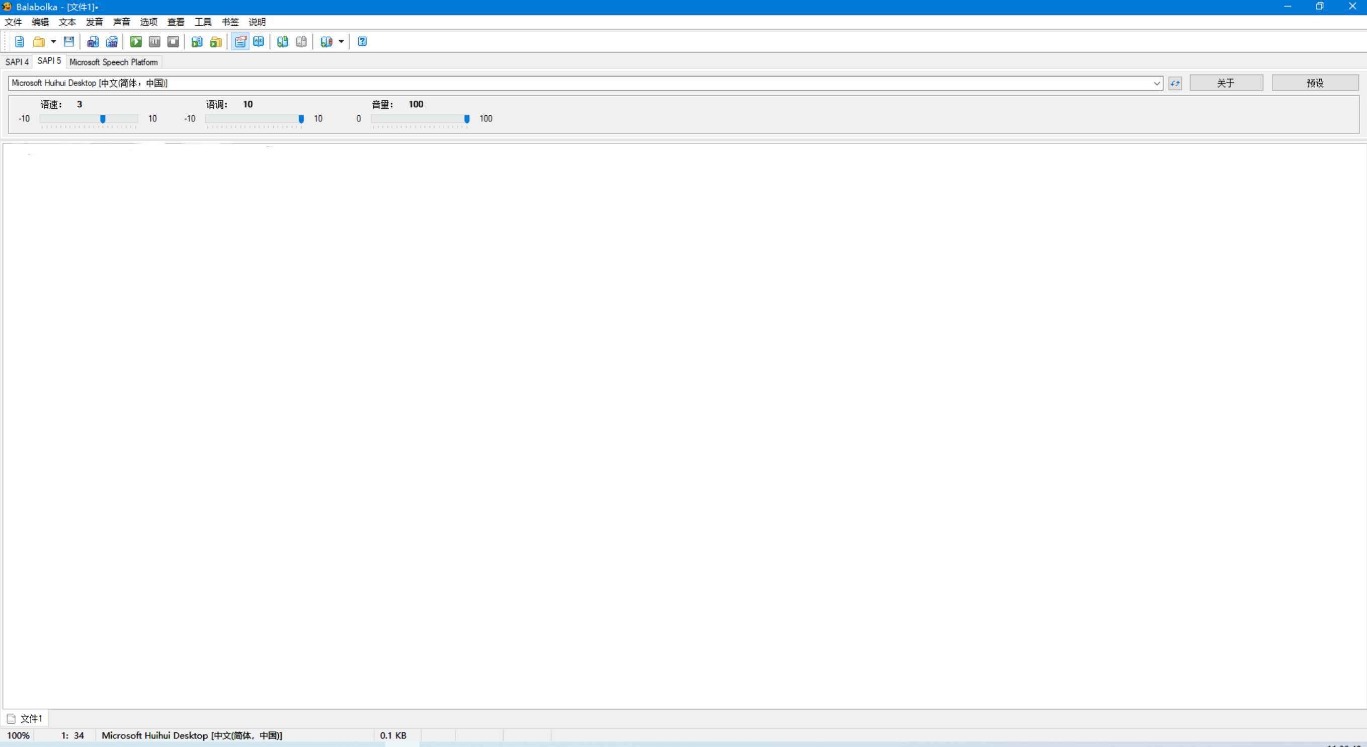Screen dimensions: 1367x747
Task: Save the current text file
Action: 69,41
